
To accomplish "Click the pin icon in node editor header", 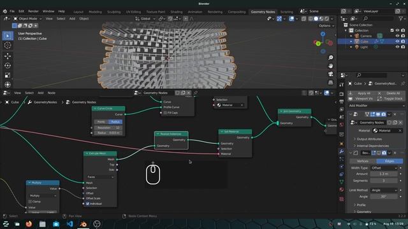I will click(196, 93).
